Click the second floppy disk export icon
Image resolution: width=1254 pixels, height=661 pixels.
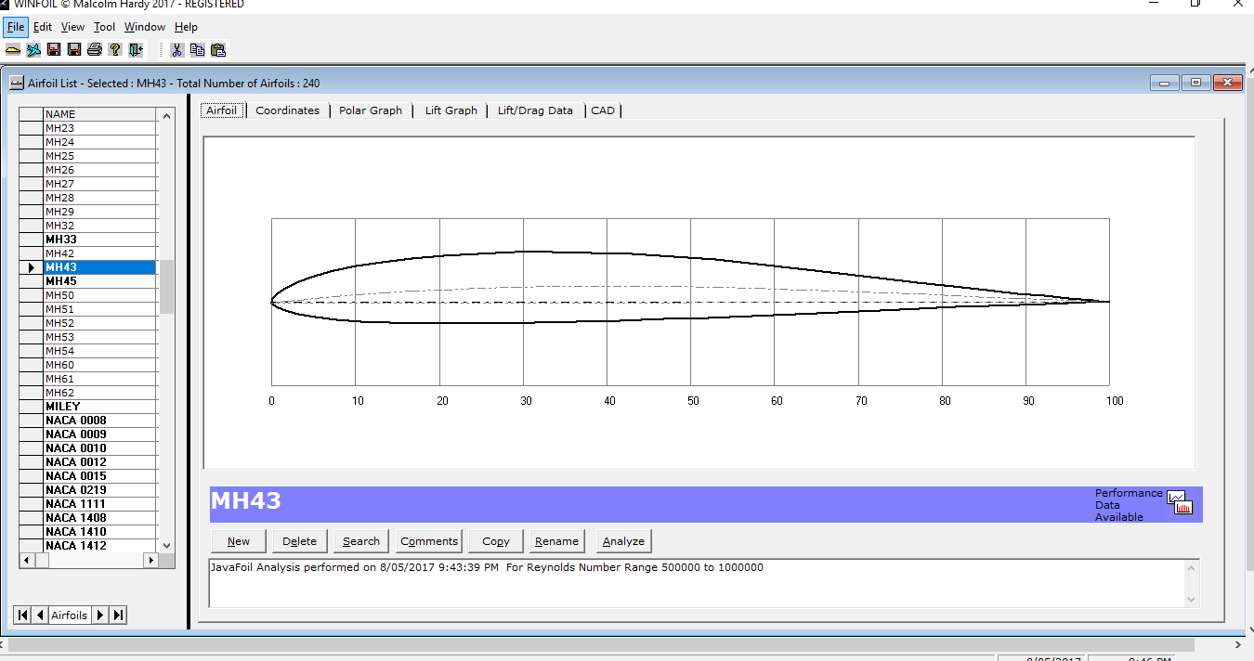click(74, 49)
